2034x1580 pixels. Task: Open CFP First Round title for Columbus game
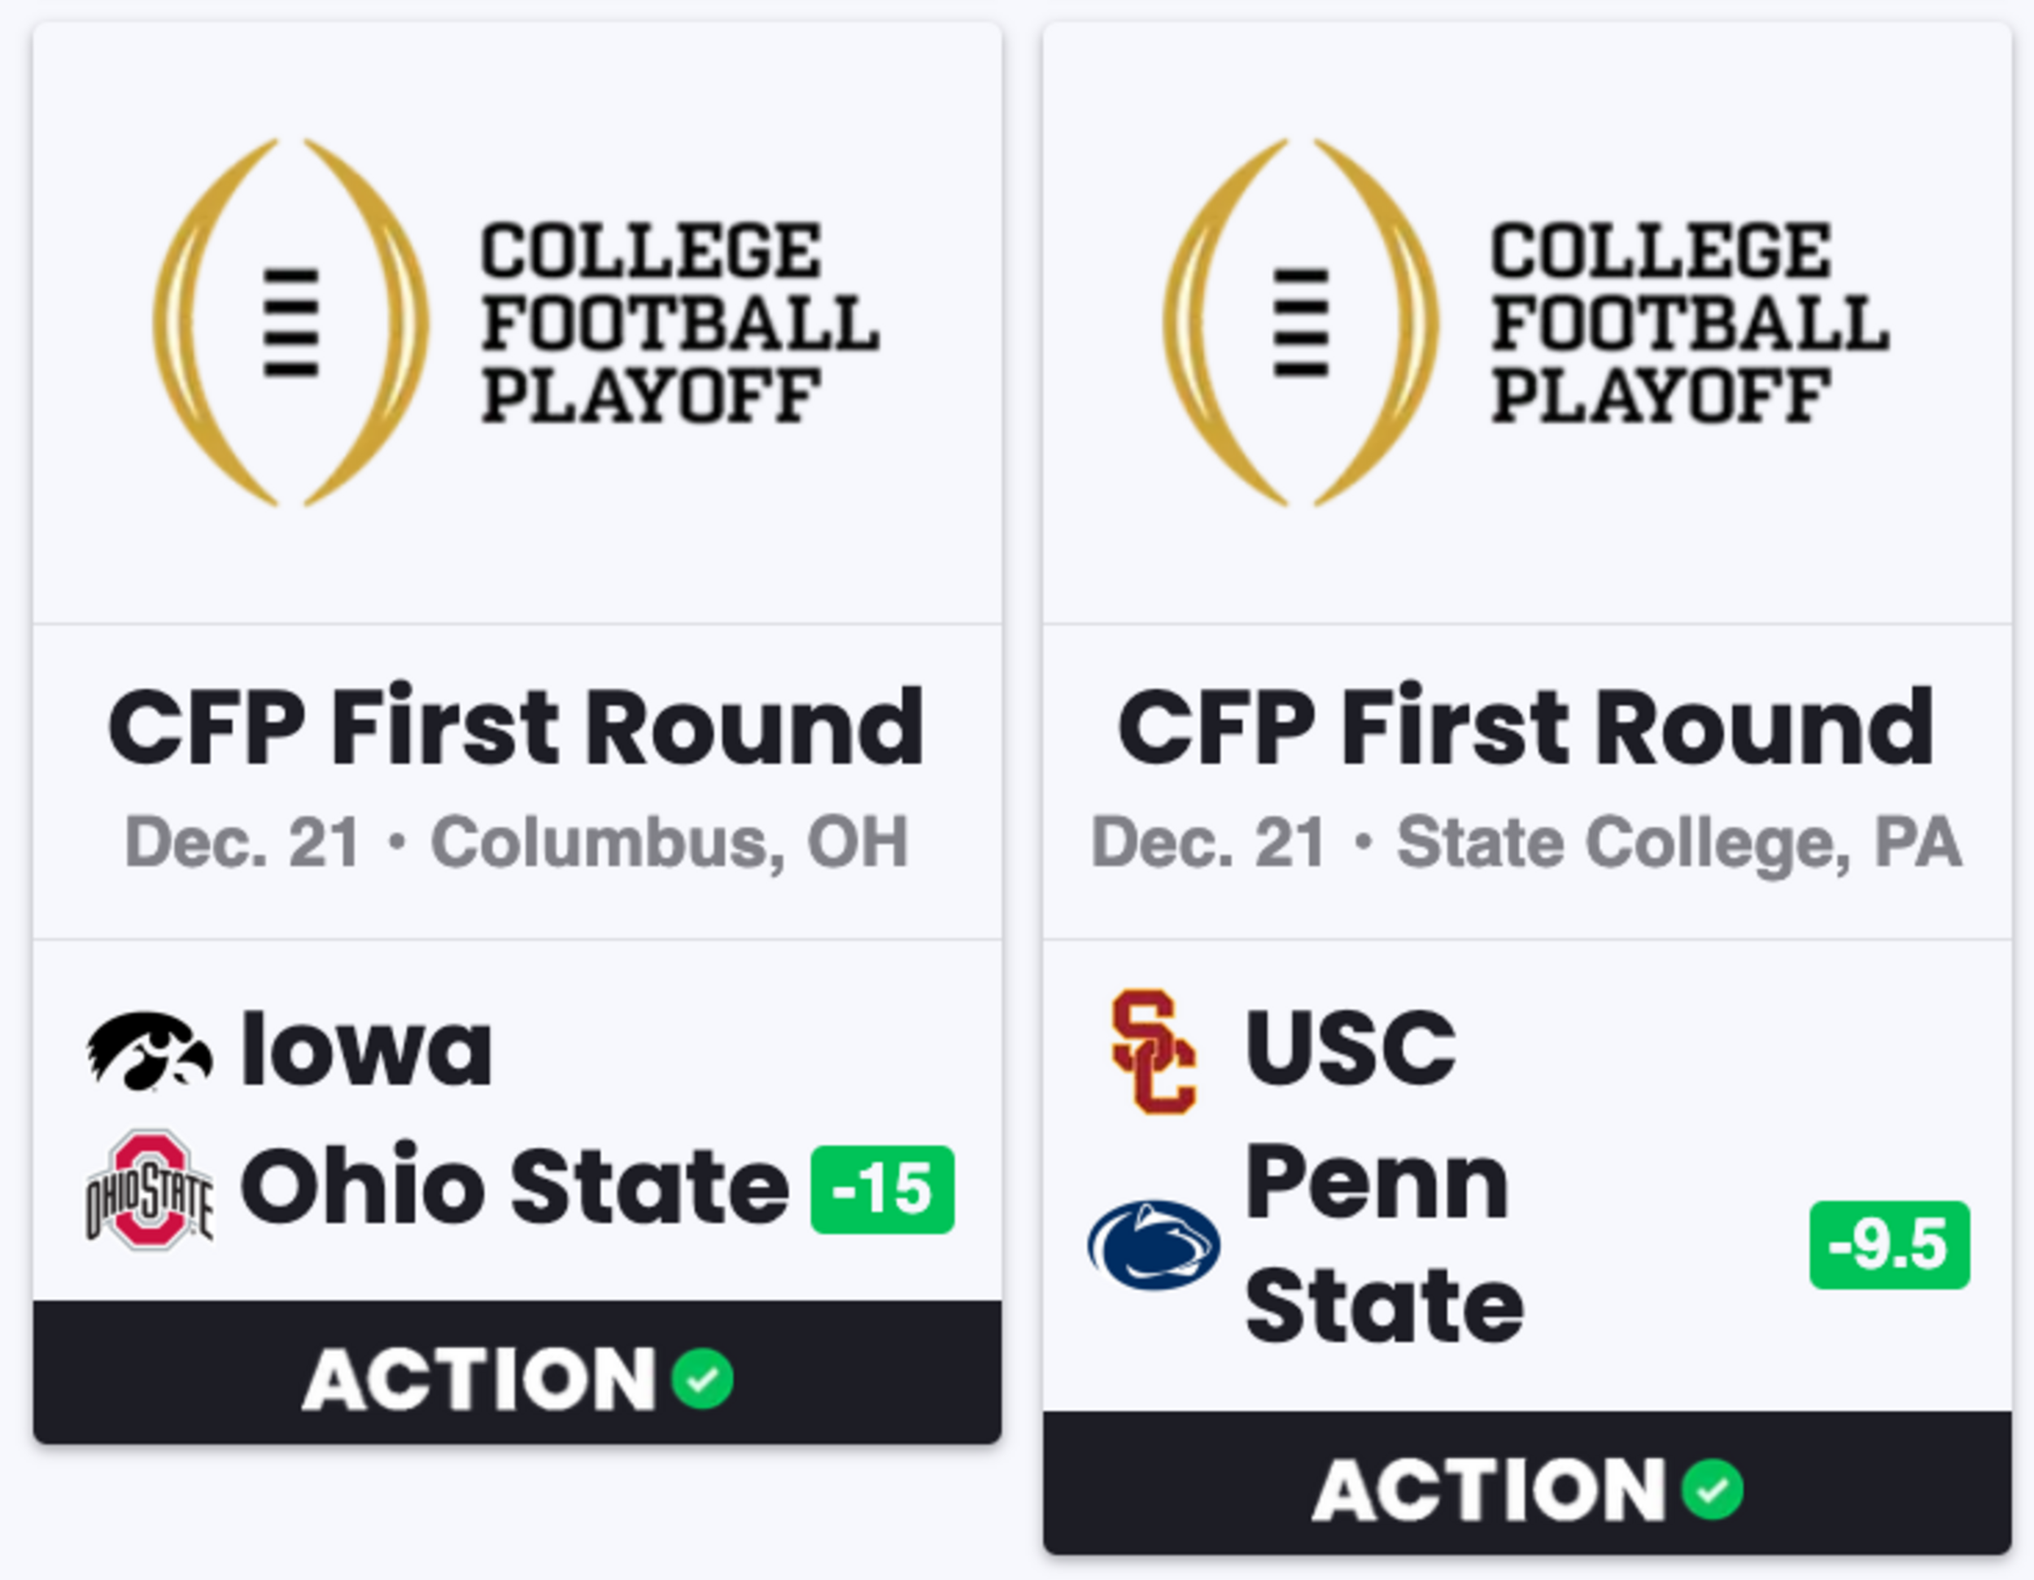[517, 727]
